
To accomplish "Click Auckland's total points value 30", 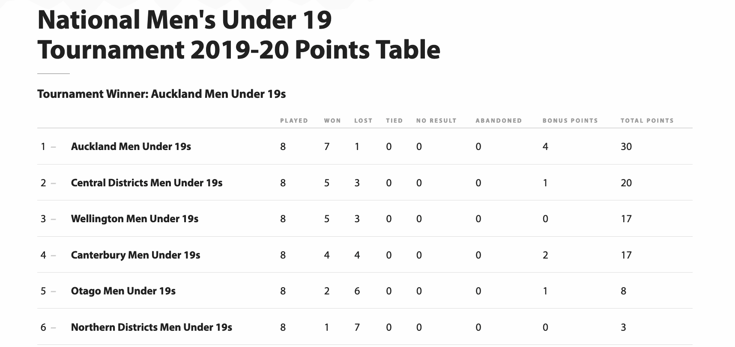I will click(x=626, y=147).
